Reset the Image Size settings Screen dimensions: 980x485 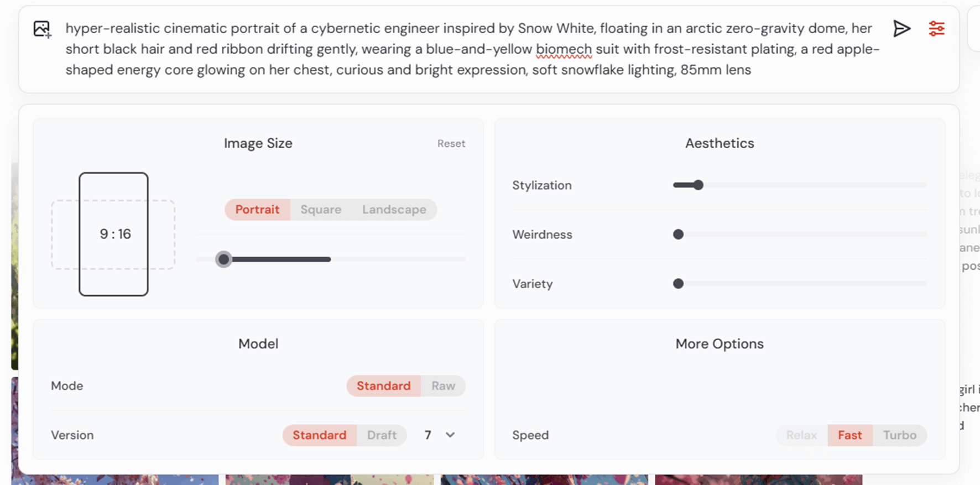tap(451, 144)
